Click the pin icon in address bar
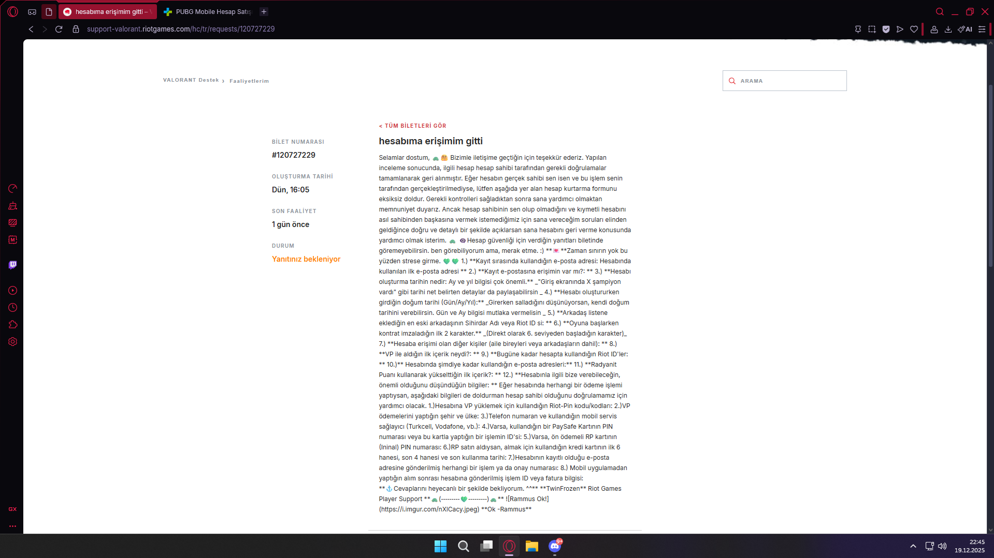994x558 pixels. (858, 29)
